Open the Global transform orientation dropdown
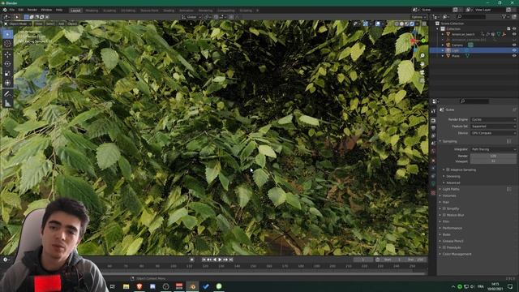Viewport: 519px width, 292px height. point(191,17)
